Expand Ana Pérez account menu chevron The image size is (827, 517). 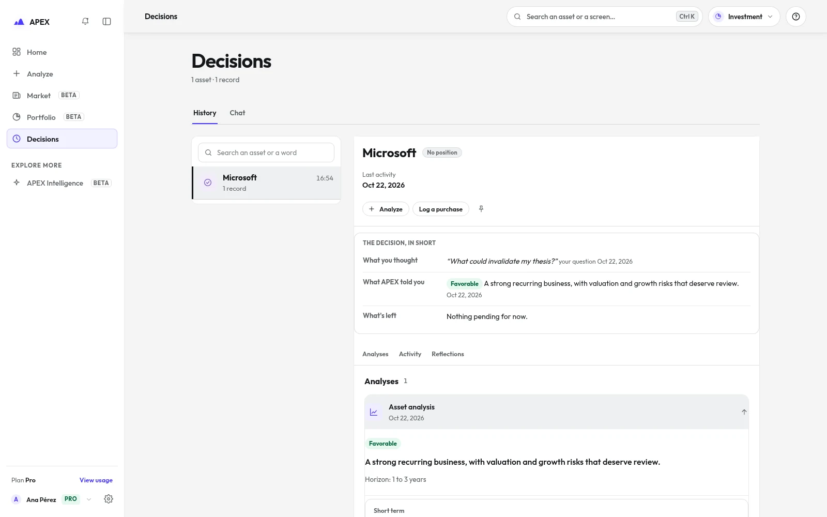tap(89, 499)
